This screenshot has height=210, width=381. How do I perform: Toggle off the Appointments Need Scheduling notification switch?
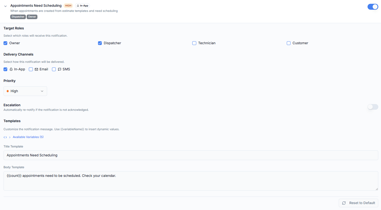[373, 7]
